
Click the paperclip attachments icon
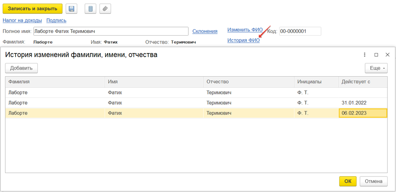tap(105, 9)
